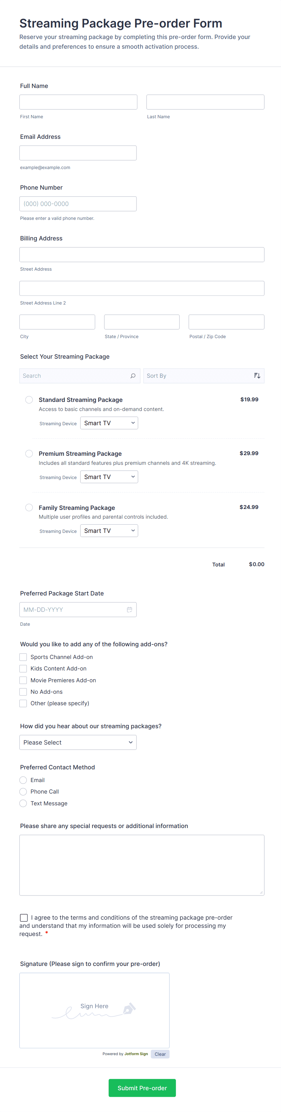Click the special requests text area
Screen dimensions: 281x1112
click(142, 865)
